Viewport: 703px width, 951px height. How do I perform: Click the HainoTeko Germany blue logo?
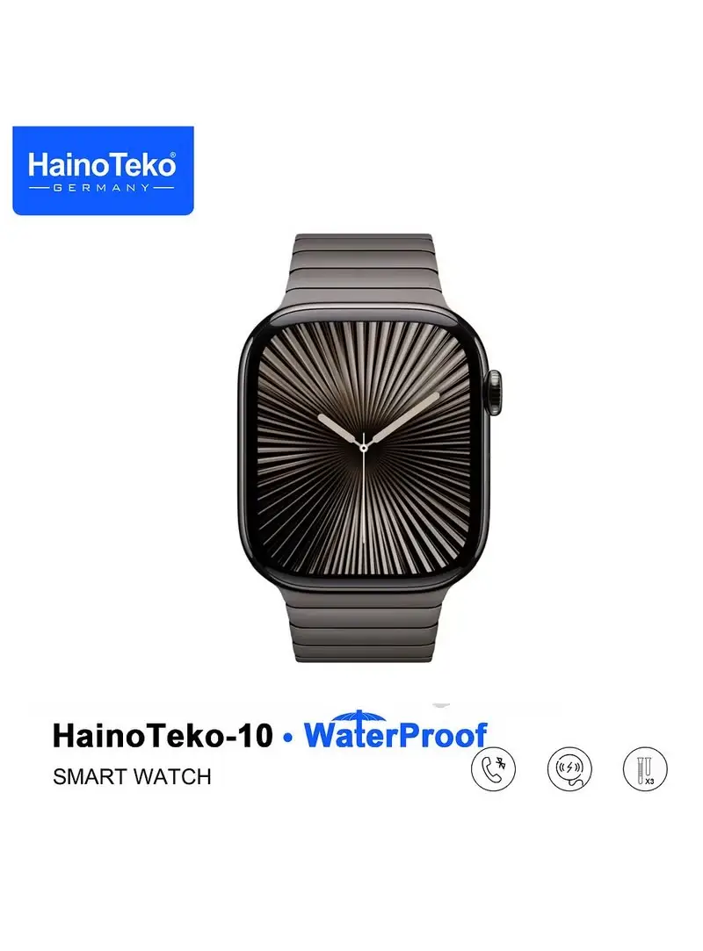coord(103,170)
